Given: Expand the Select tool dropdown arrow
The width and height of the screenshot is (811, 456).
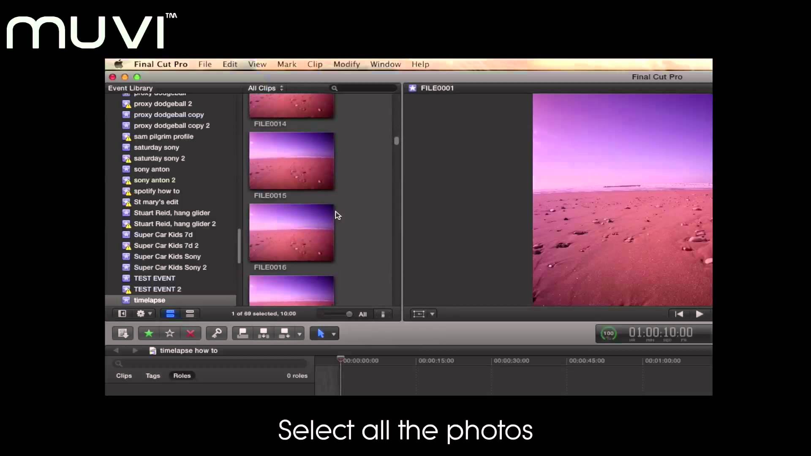Looking at the screenshot, I should (334, 334).
